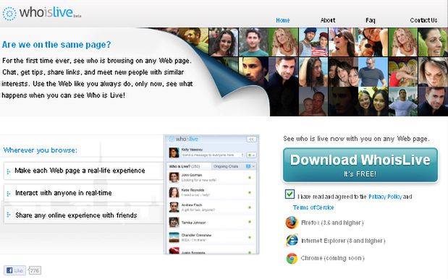This screenshot has width=448, height=279.
Task: Select the Who is Live? tab
Action: tap(189, 166)
